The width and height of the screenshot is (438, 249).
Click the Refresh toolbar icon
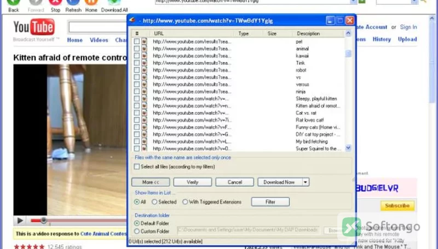(x=73, y=2)
